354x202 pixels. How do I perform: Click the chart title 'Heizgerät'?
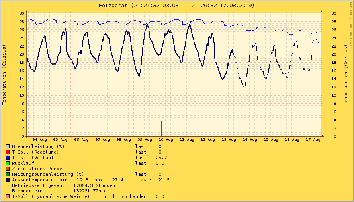(x=113, y=6)
